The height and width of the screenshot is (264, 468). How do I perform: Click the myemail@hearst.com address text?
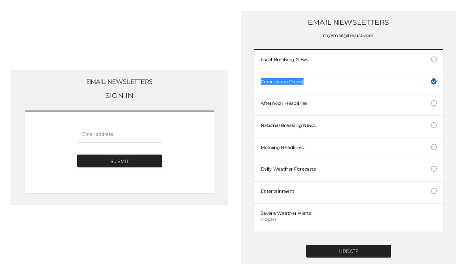pos(348,35)
